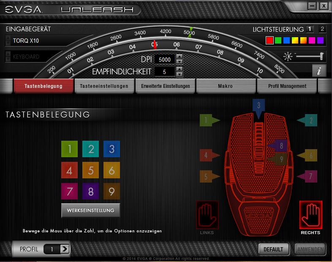This screenshot has width=332, height=262.
Task: Click selector arrows beside KEYBOARD
Action: (8, 57)
